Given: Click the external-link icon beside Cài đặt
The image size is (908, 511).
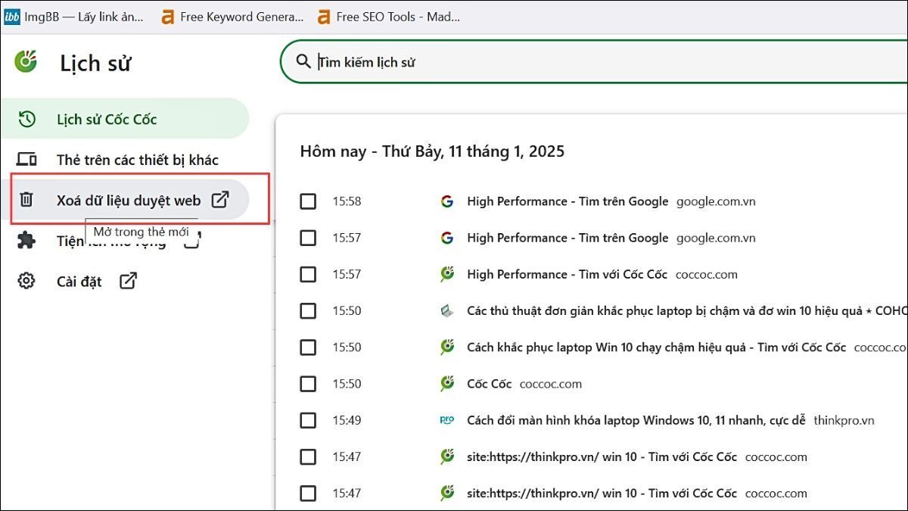Looking at the screenshot, I should pyautogui.click(x=129, y=281).
